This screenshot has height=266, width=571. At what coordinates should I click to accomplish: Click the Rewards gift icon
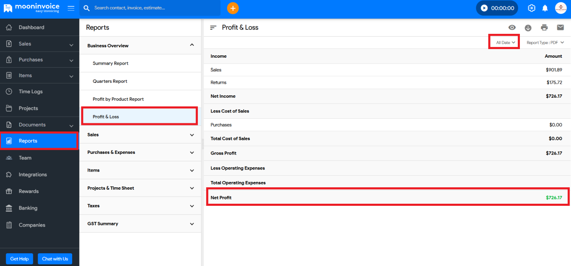[9, 191]
